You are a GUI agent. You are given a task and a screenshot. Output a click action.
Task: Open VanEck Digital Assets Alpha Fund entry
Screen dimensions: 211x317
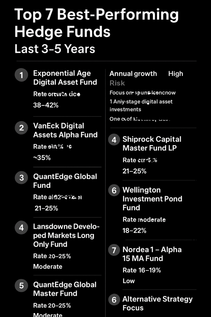tap(65, 130)
